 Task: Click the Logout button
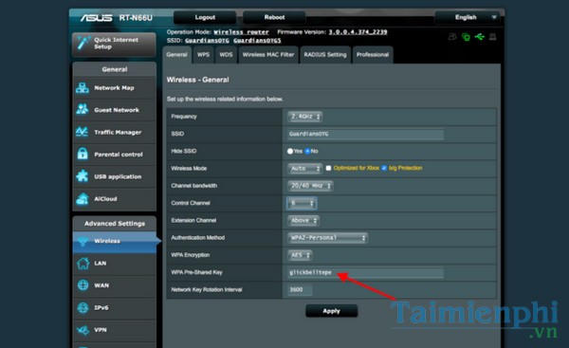[x=205, y=17]
